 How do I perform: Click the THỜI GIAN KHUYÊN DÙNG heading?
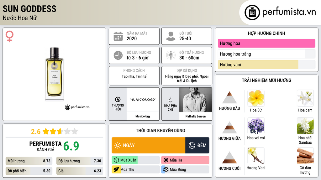pyautogui.click(x=160, y=131)
